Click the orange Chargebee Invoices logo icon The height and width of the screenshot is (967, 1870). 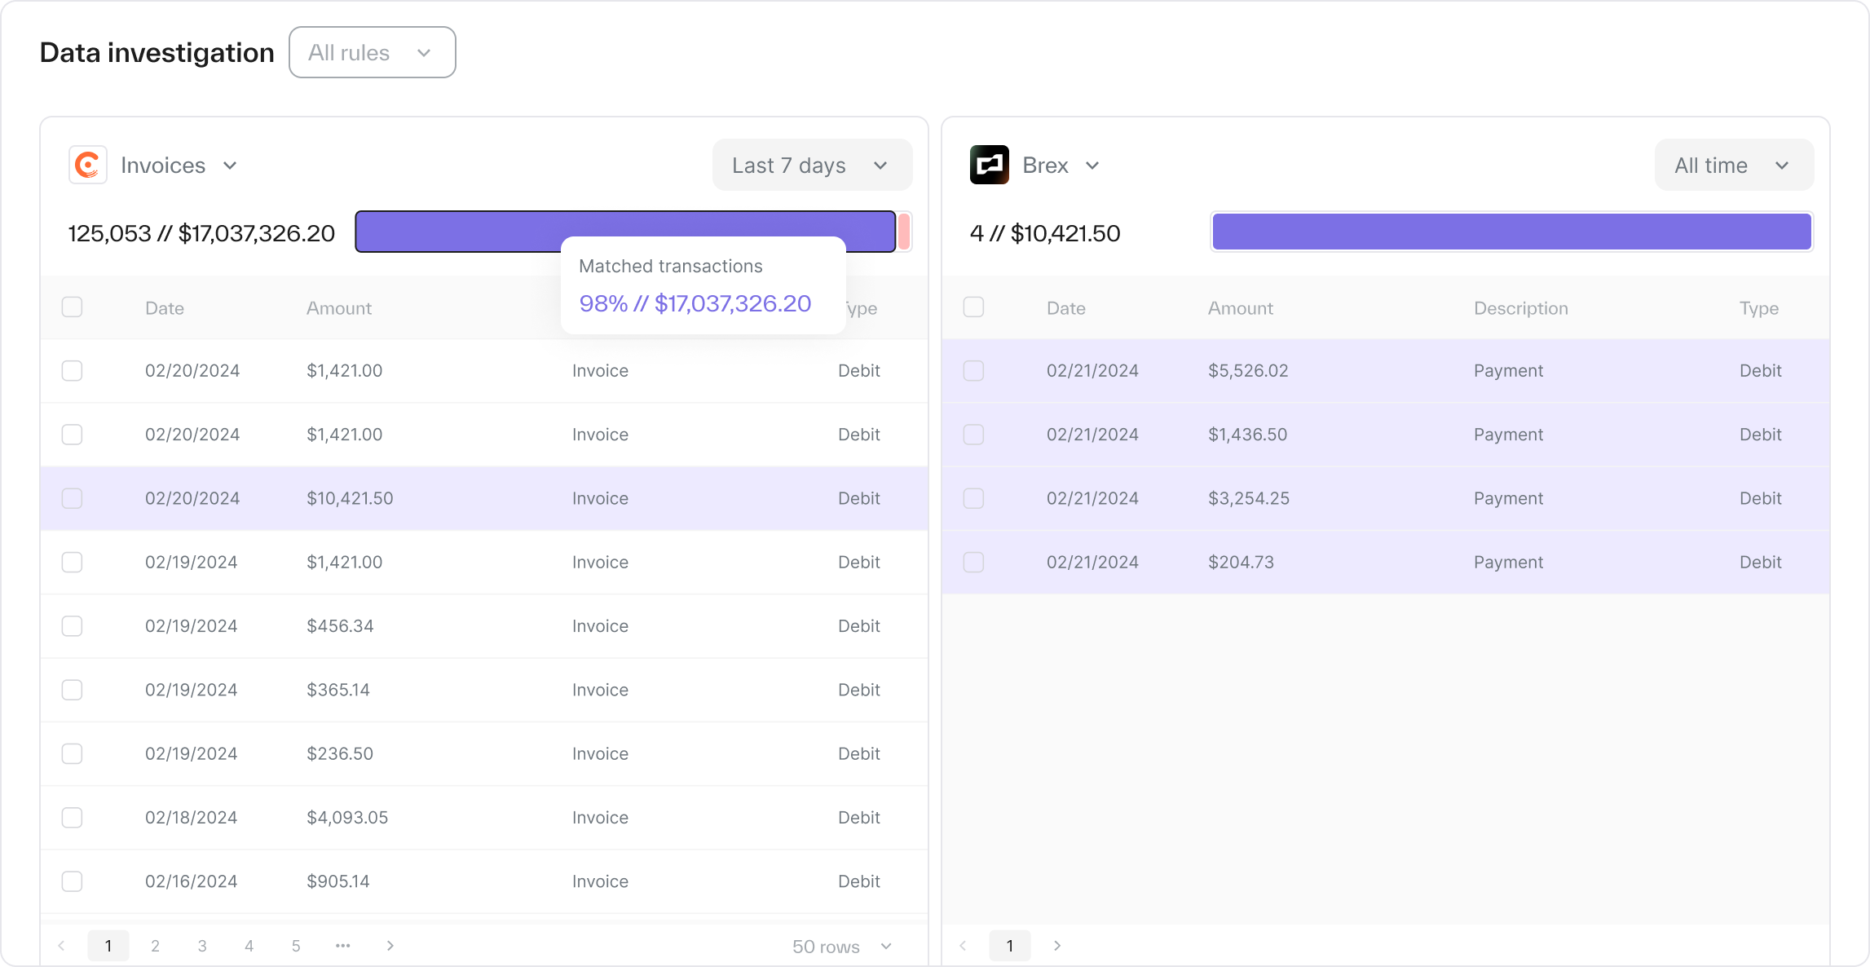pyautogui.click(x=87, y=165)
